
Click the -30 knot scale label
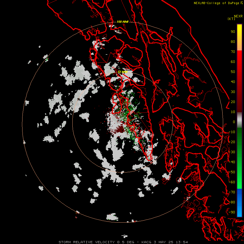click(x=232, y=152)
